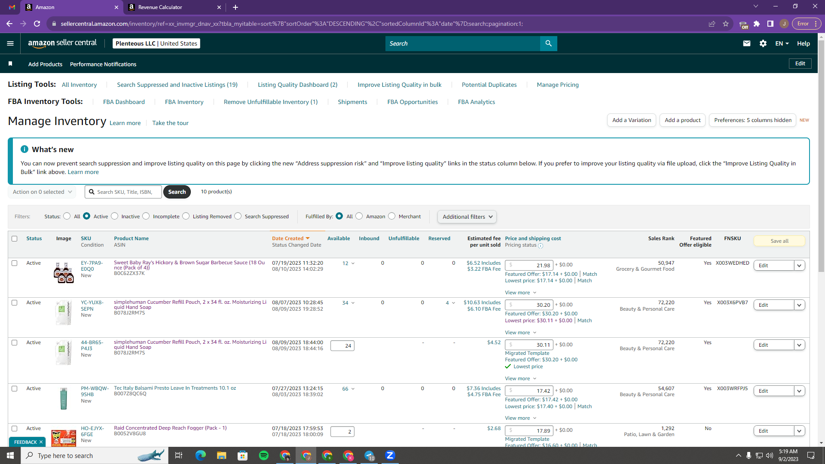Open the Windows Start menu
825x464 pixels.
(x=10, y=455)
